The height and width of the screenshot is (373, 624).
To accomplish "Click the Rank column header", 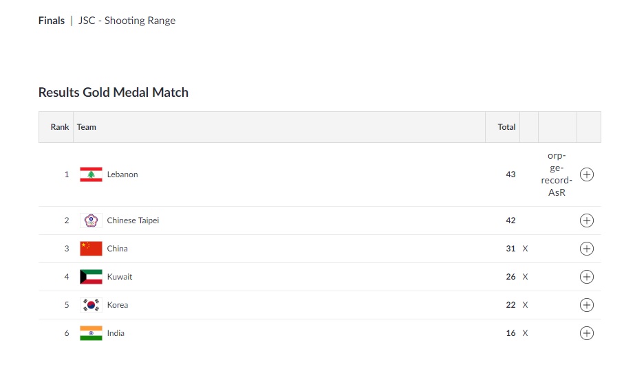I will [60, 127].
